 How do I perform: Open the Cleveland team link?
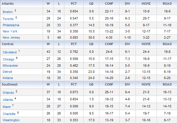pyautogui.click(x=9, y=52)
